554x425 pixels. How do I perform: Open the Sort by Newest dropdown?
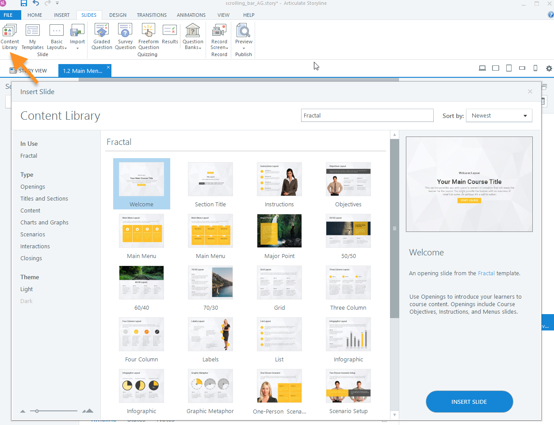click(x=499, y=115)
